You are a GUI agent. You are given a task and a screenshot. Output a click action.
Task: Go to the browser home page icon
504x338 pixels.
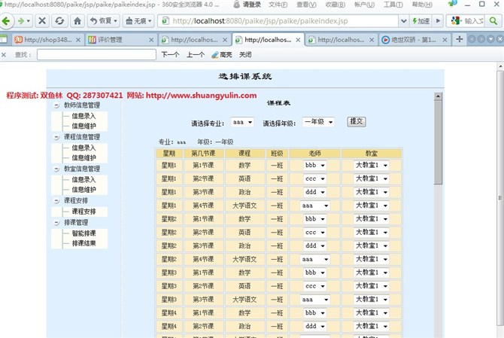[x=77, y=21]
